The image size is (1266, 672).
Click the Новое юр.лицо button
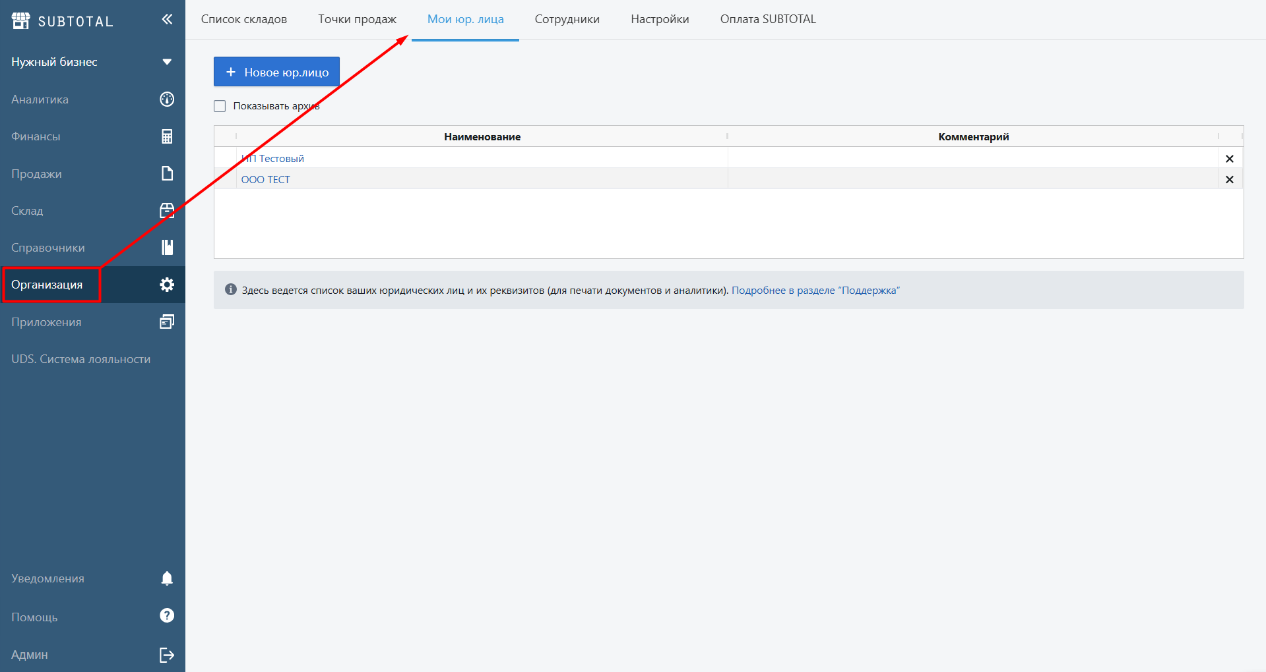[276, 72]
